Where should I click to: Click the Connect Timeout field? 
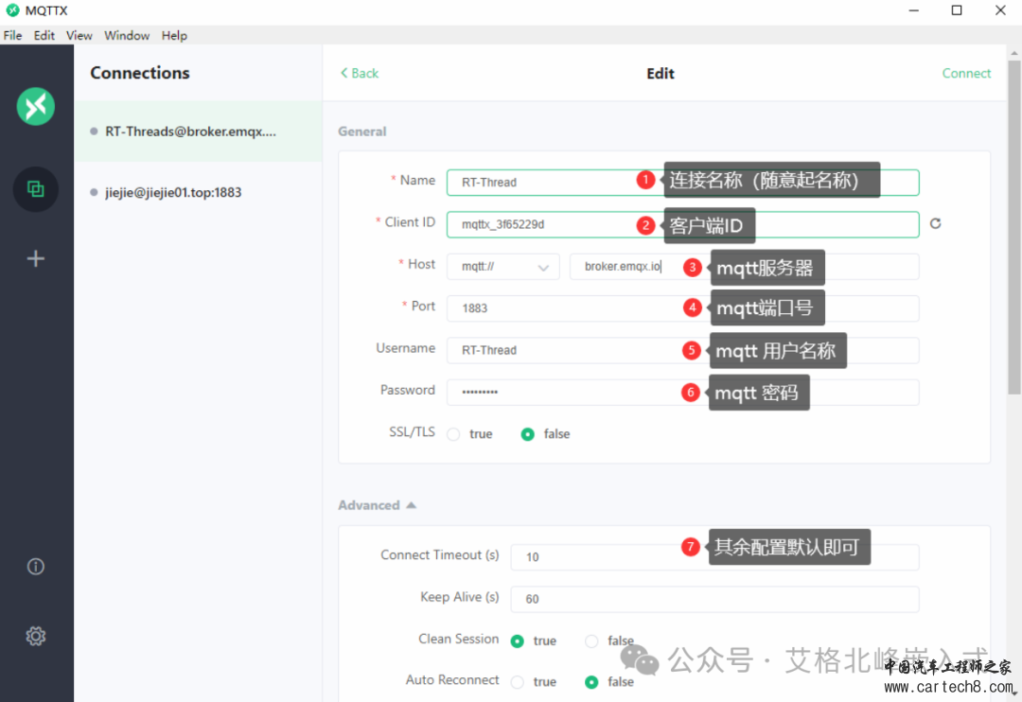714,556
